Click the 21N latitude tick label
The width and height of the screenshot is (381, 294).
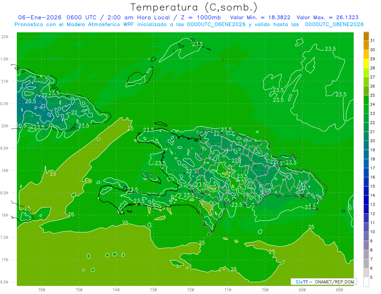tap(5, 81)
